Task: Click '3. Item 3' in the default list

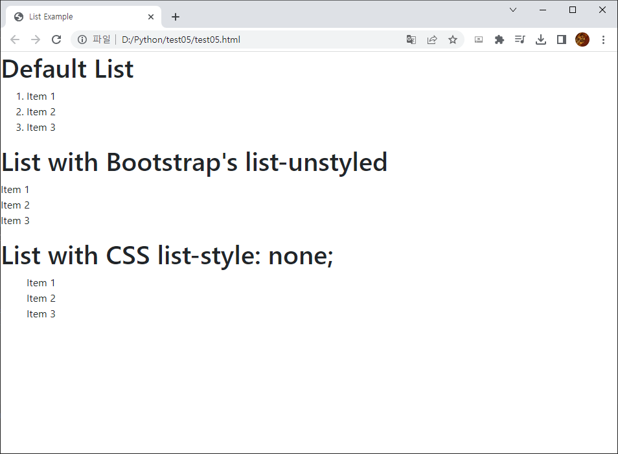Action: tap(36, 128)
